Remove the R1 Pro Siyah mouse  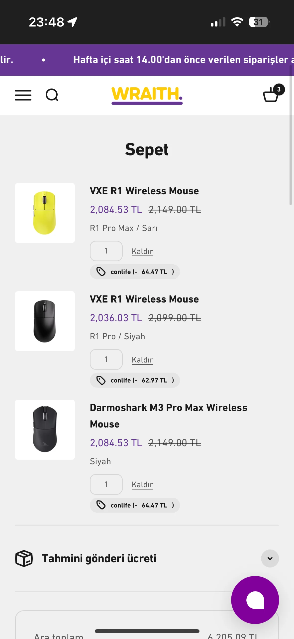click(142, 360)
